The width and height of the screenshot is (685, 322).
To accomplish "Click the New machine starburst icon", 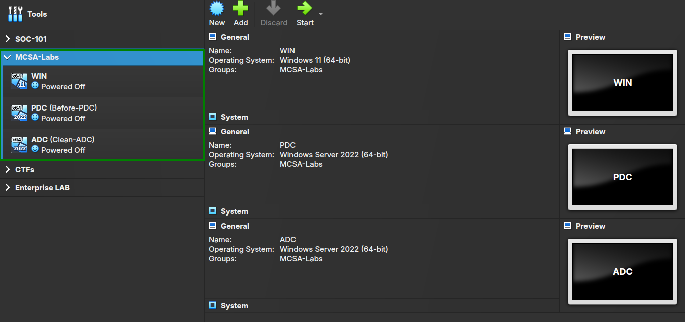I will pyautogui.click(x=217, y=8).
